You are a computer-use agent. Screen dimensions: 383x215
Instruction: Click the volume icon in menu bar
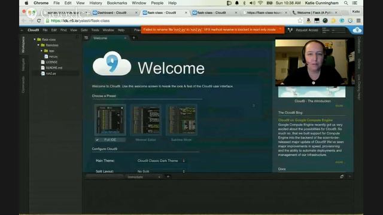coord(253,3)
